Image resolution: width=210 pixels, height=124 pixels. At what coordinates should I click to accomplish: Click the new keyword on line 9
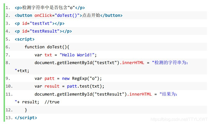pos(66,79)
